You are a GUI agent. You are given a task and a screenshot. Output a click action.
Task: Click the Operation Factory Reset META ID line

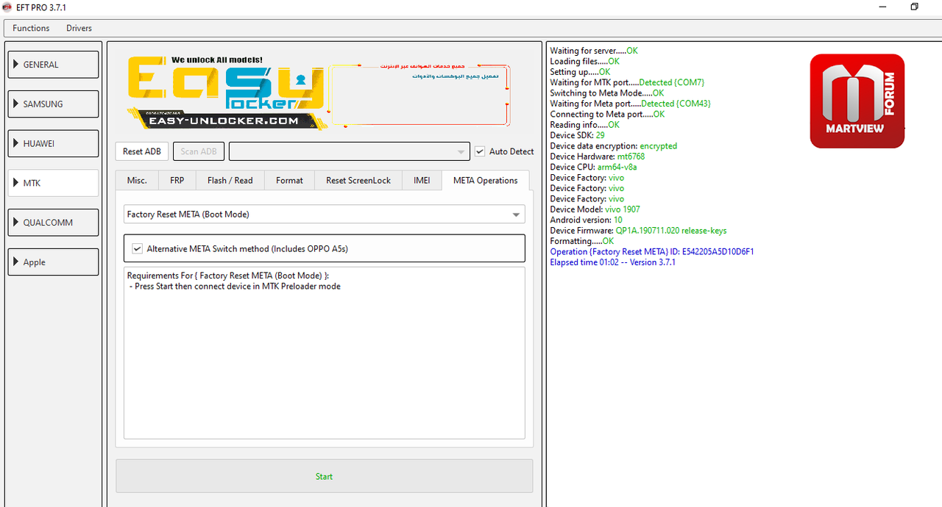click(x=652, y=252)
